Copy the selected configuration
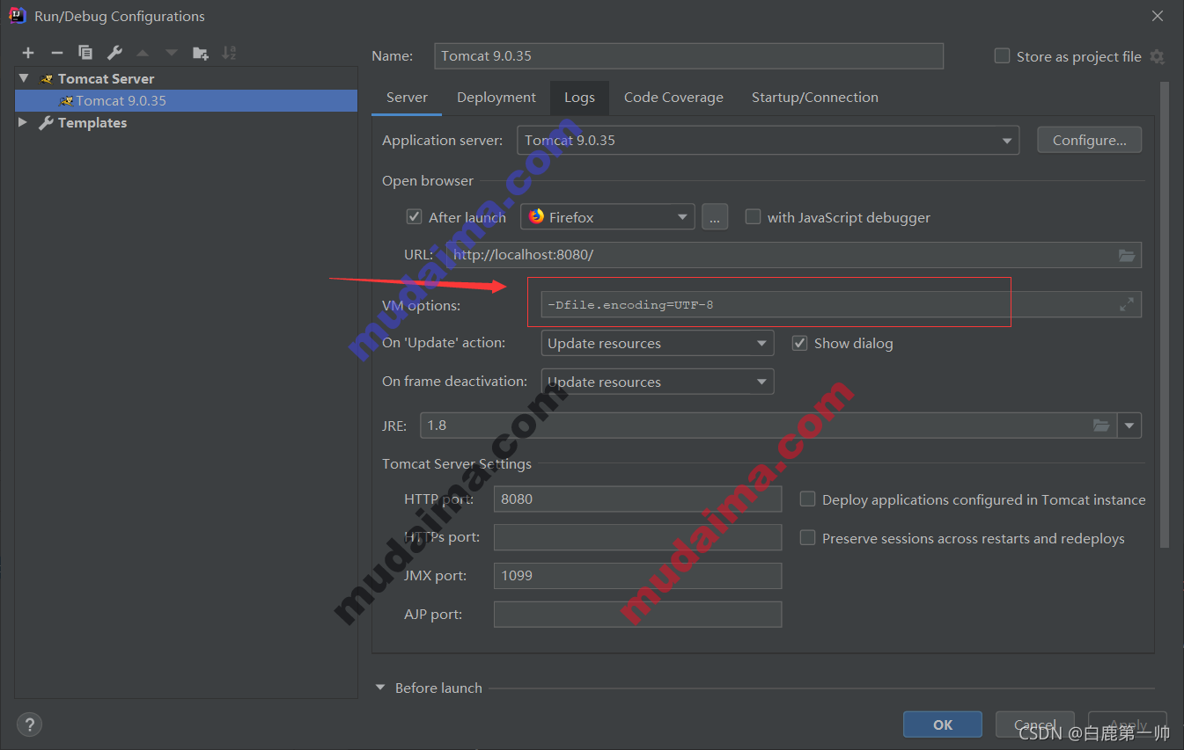Screen dimensions: 1184x750 pyautogui.click(x=85, y=53)
